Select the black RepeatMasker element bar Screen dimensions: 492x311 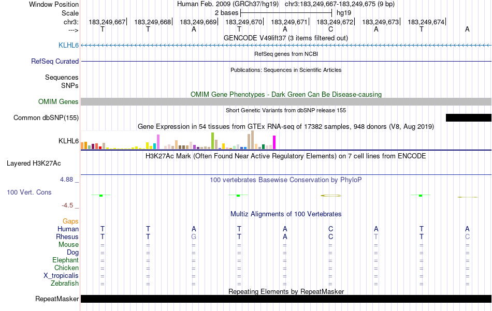[x=286, y=299]
